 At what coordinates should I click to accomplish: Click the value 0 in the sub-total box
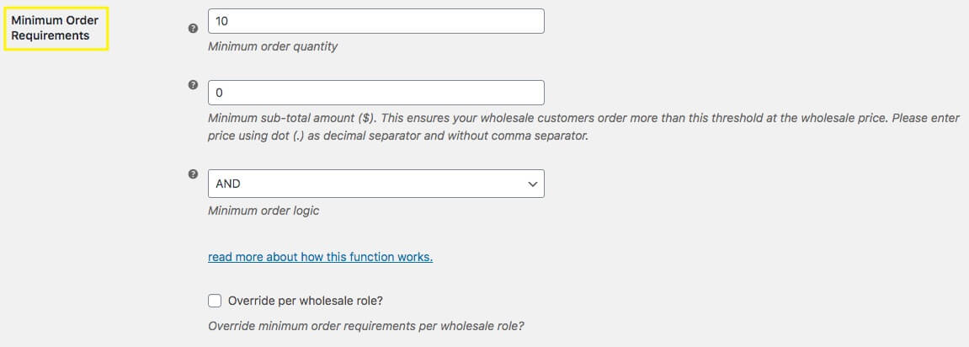[x=220, y=93]
